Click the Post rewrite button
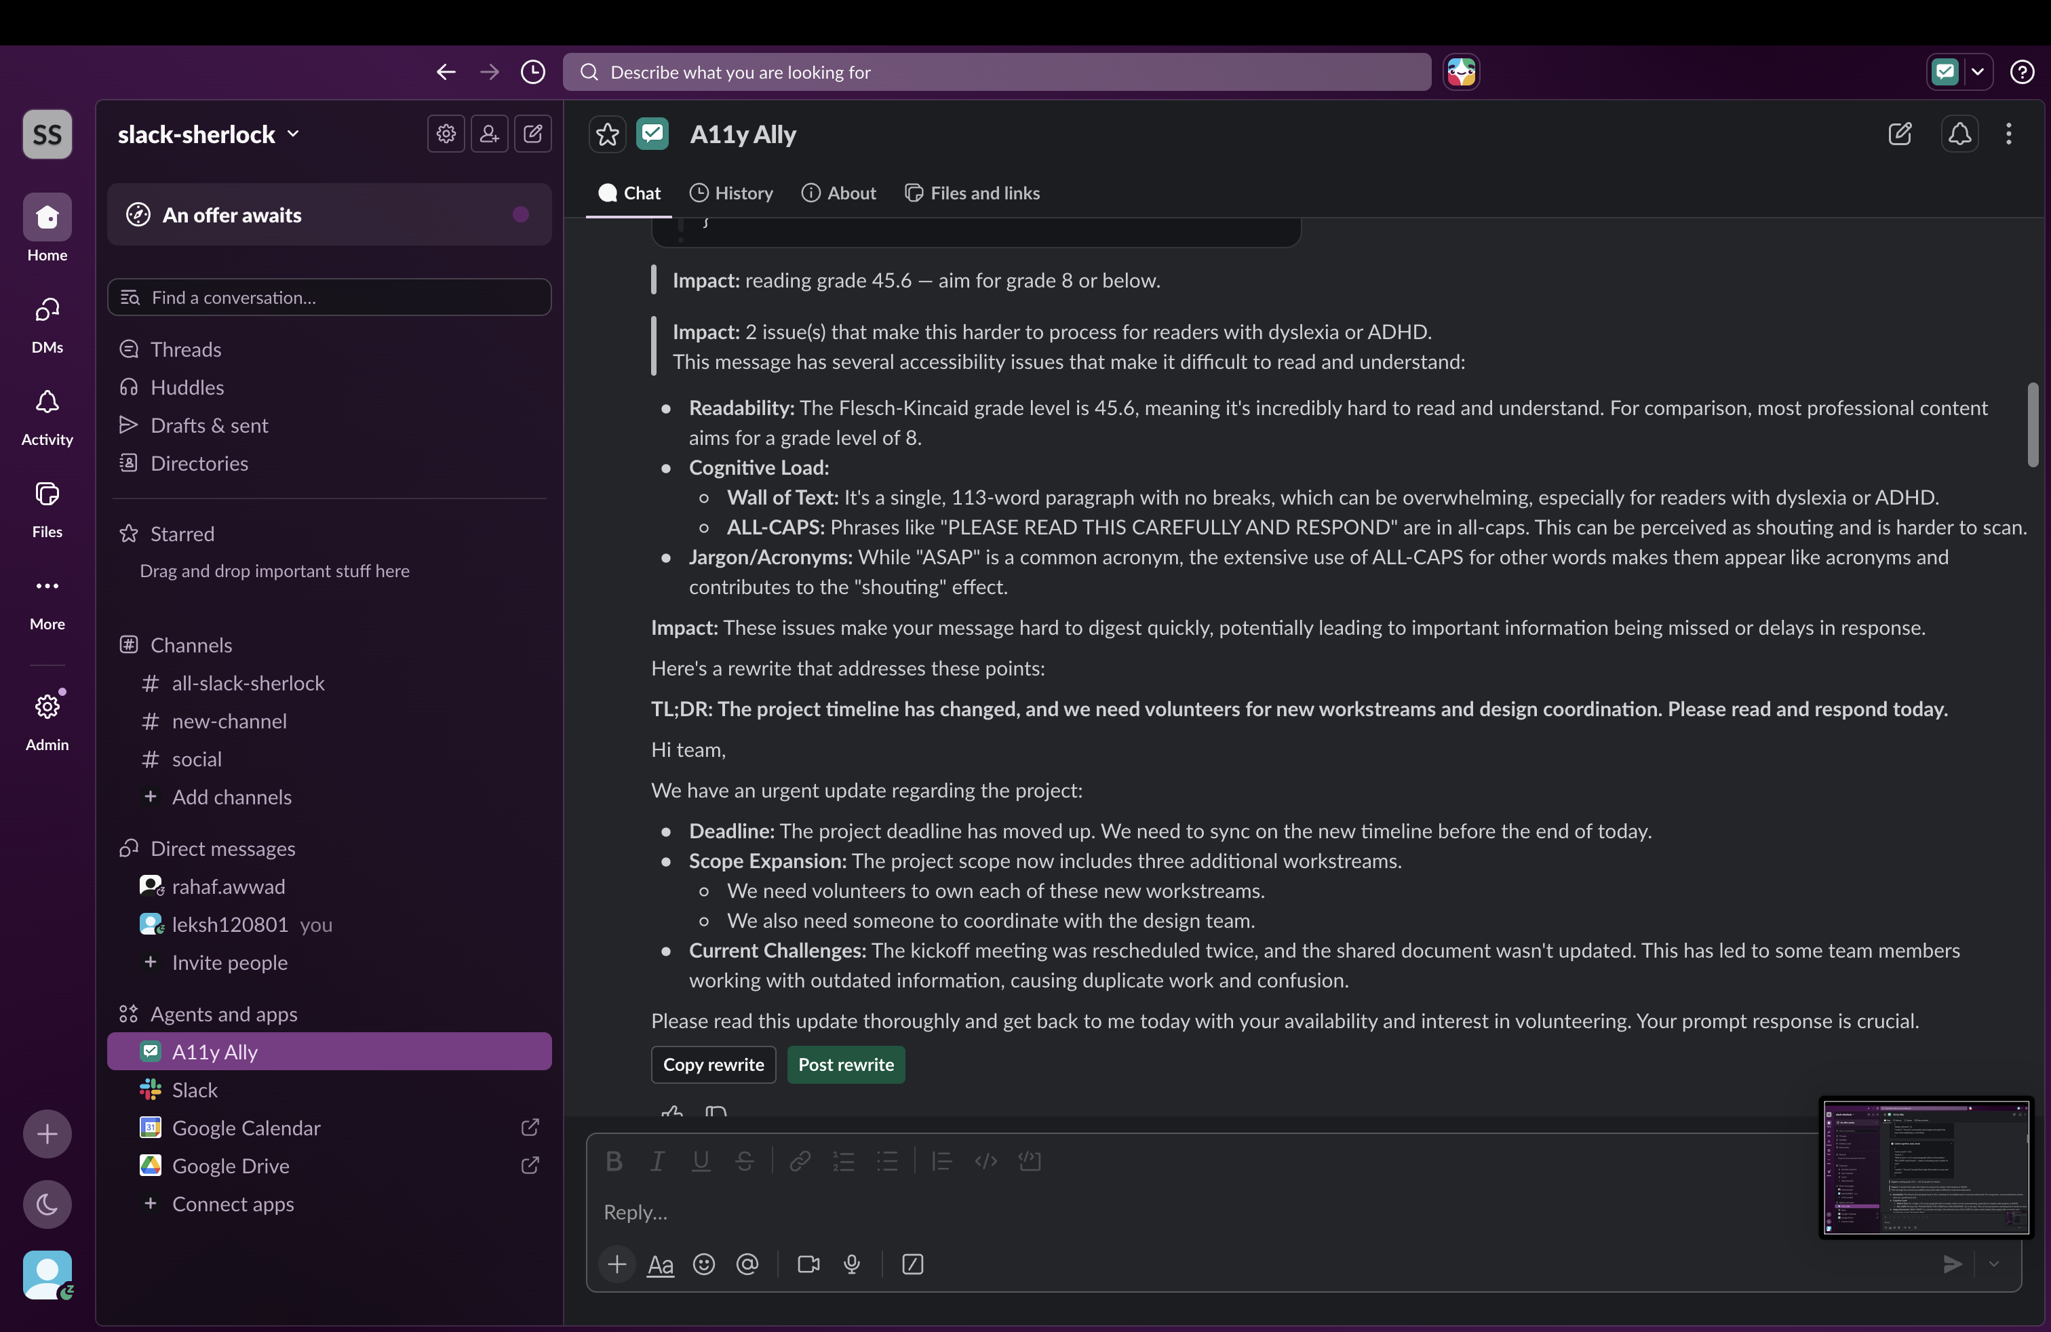This screenshot has width=2051, height=1332. point(846,1065)
